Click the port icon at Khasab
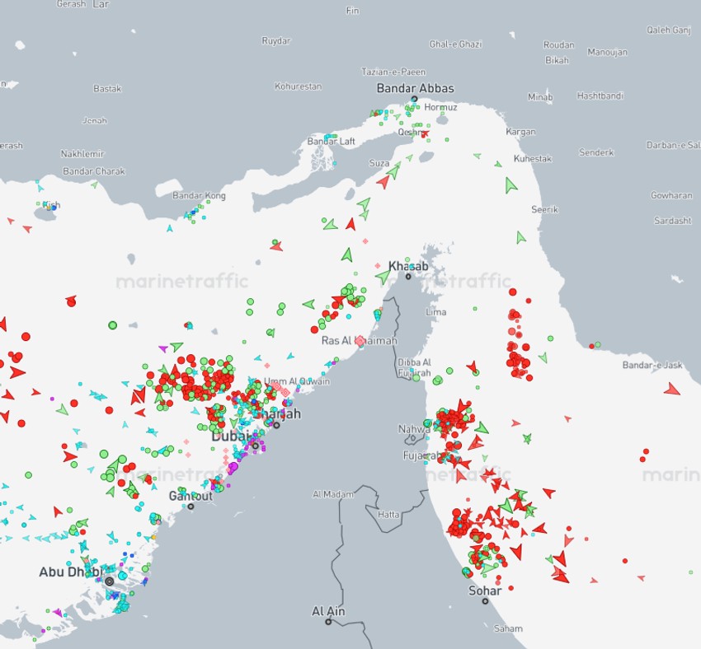Screen dimensions: 701x649 410,275
